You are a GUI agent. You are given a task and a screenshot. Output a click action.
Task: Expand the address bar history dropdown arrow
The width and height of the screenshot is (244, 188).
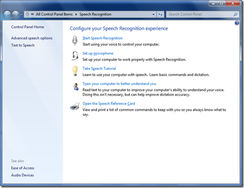click(153, 14)
